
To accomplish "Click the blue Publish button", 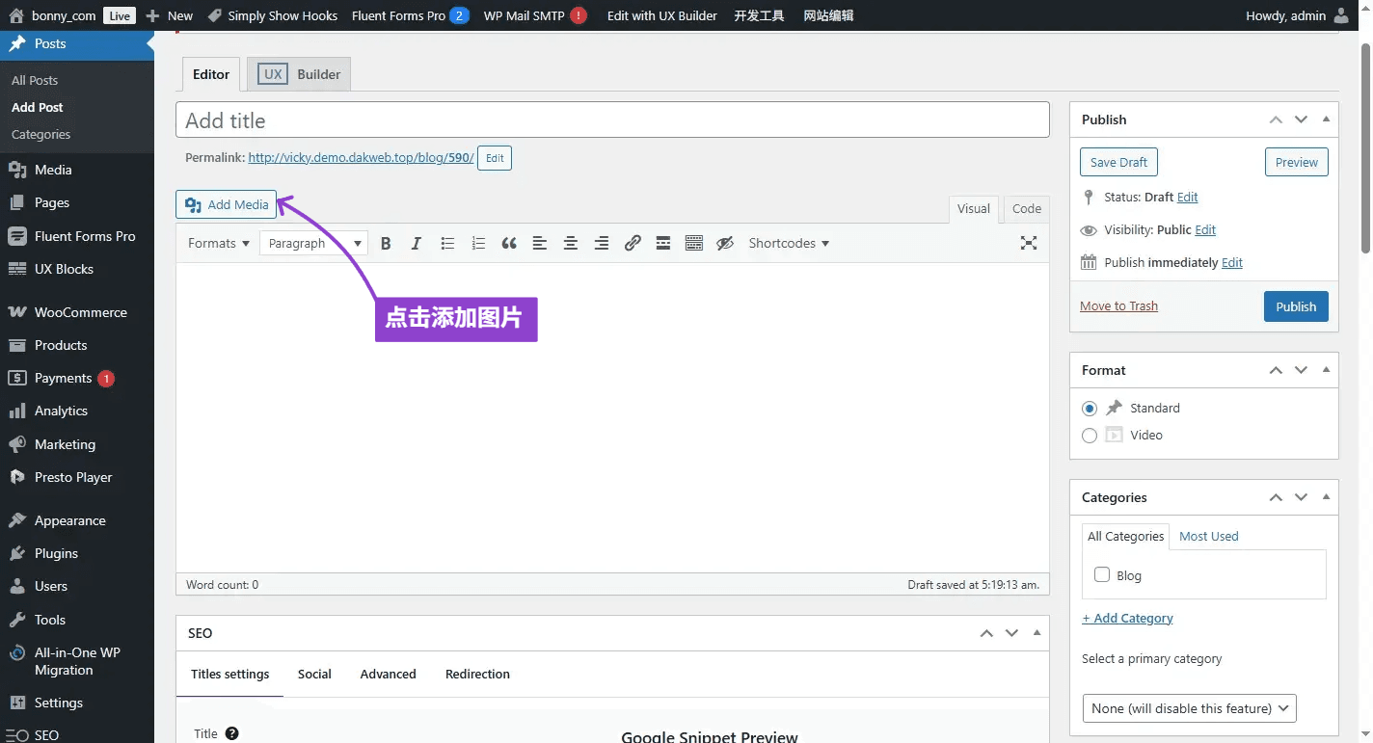I will pyautogui.click(x=1295, y=306).
